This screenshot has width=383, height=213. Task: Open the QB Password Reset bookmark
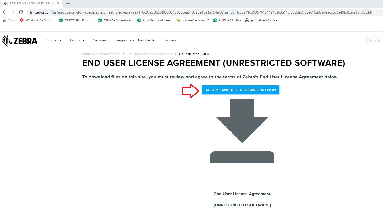coord(155,20)
